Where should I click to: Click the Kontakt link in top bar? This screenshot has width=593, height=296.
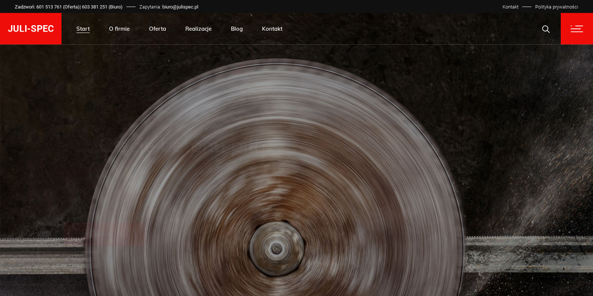click(x=510, y=7)
